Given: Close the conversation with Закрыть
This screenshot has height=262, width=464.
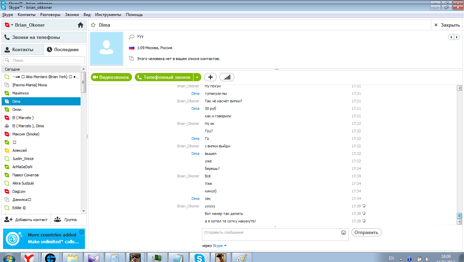Looking at the screenshot, I should click(x=447, y=25).
